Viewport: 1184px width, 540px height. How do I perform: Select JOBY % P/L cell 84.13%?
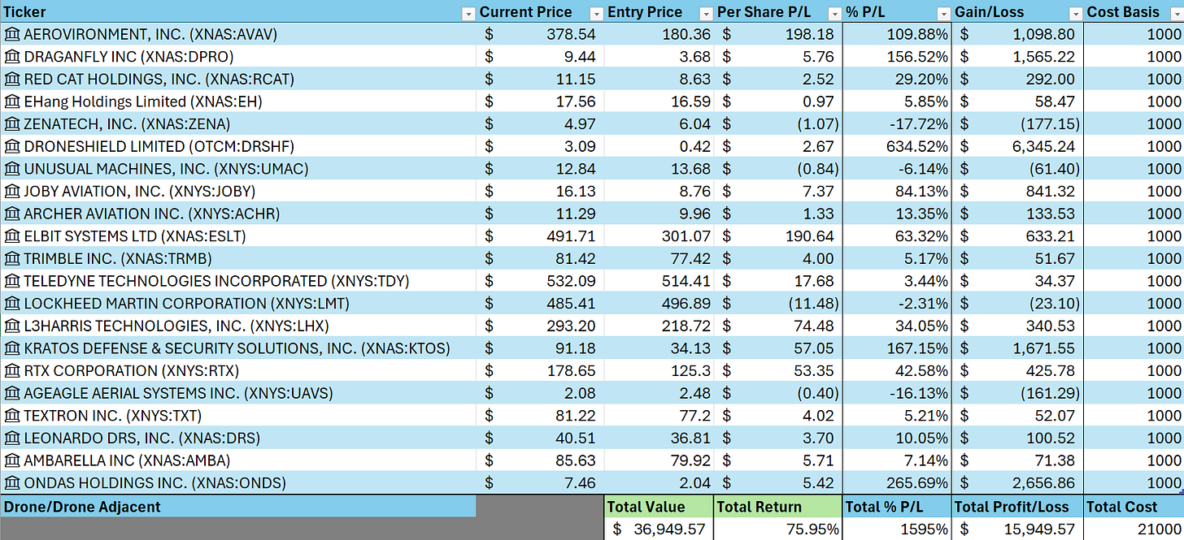898,192
